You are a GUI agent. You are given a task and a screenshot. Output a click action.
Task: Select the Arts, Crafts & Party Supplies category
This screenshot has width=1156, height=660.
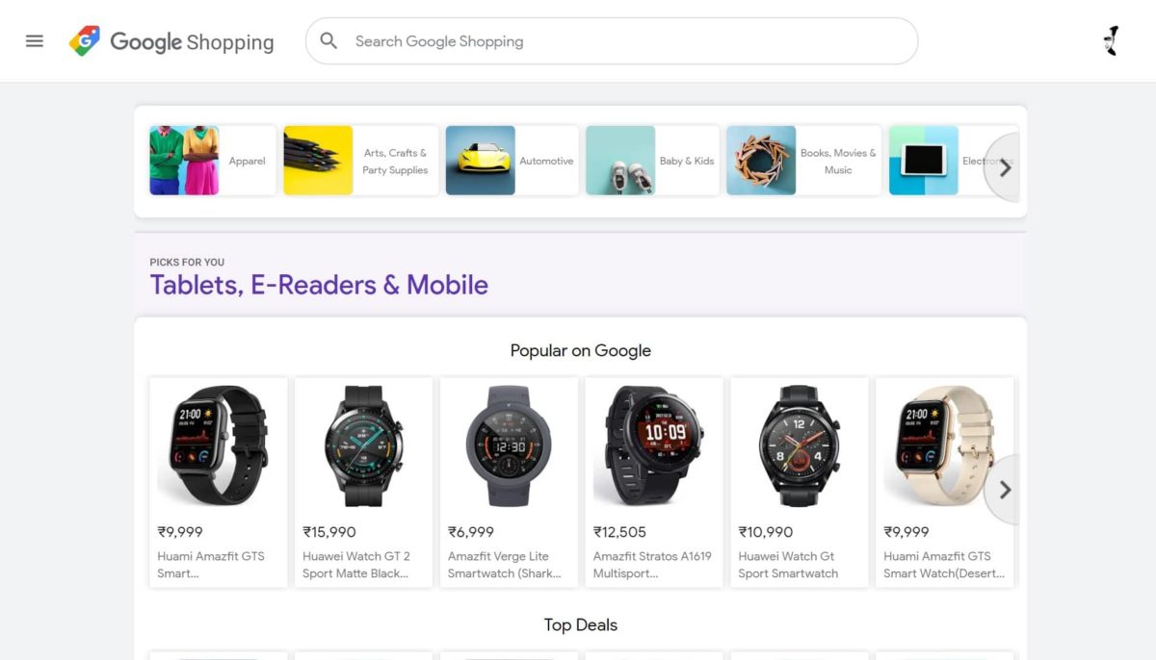(360, 161)
